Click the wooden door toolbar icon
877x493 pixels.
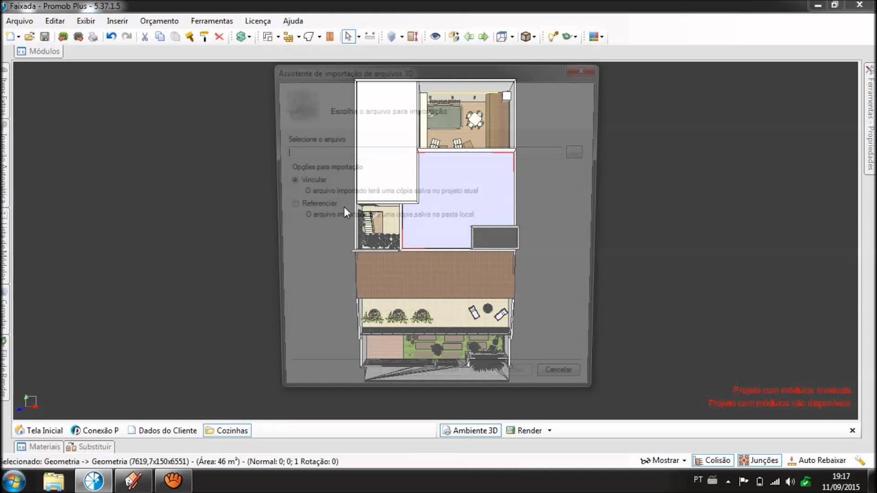coord(330,37)
